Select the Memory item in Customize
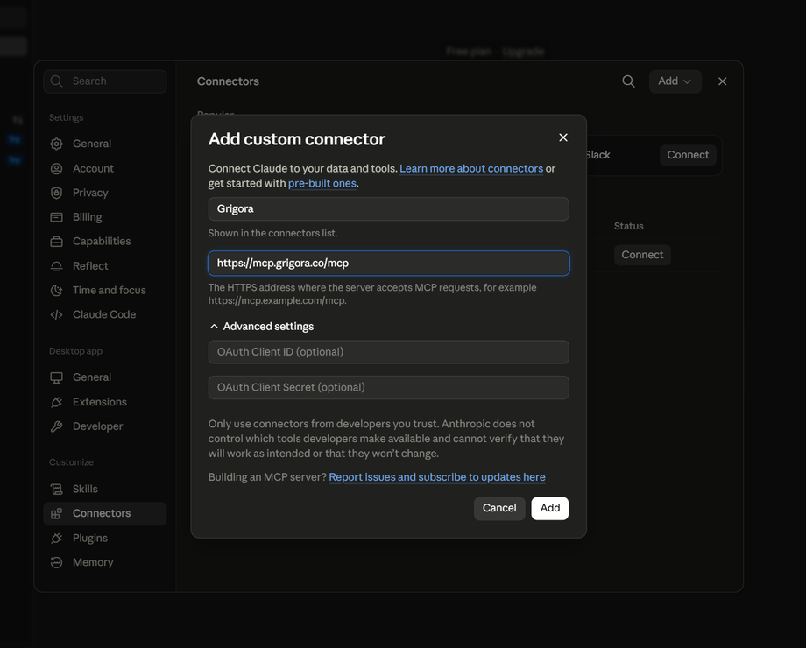Viewport: 806px width, 648px height. (105, 563)
